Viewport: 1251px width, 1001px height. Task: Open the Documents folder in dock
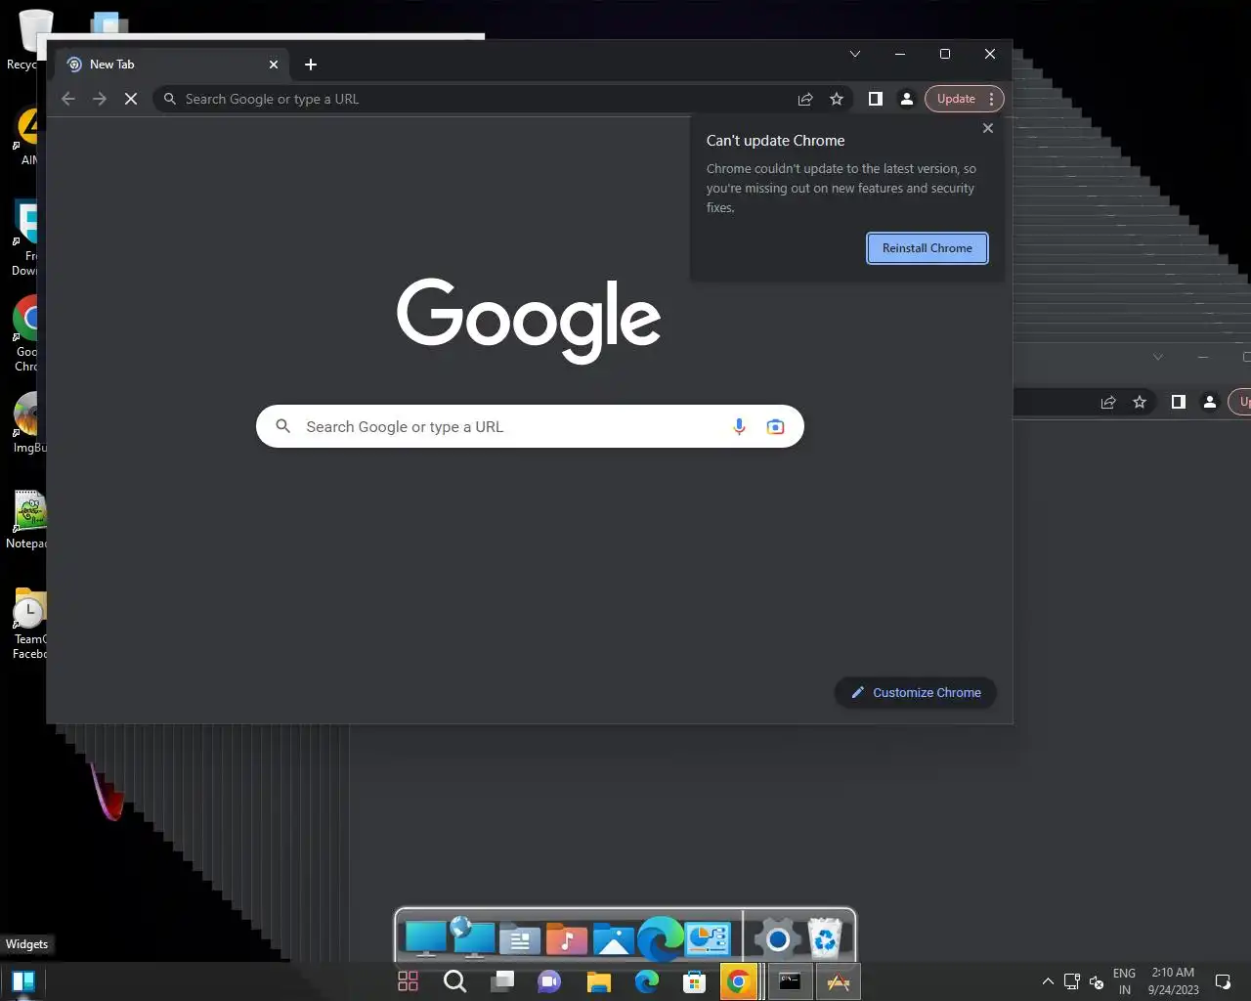tap(520, 939)
